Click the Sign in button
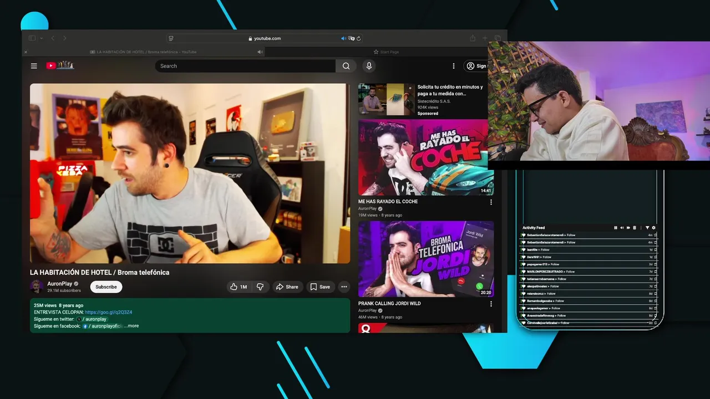710x399 pixels. click(476, 66)
